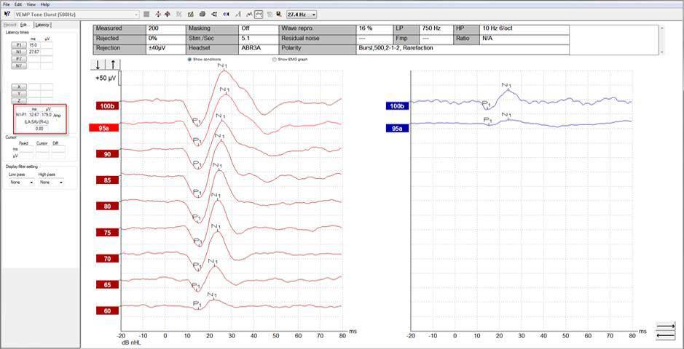Select the highlighted red 95a curve handle

pos(103,129)
